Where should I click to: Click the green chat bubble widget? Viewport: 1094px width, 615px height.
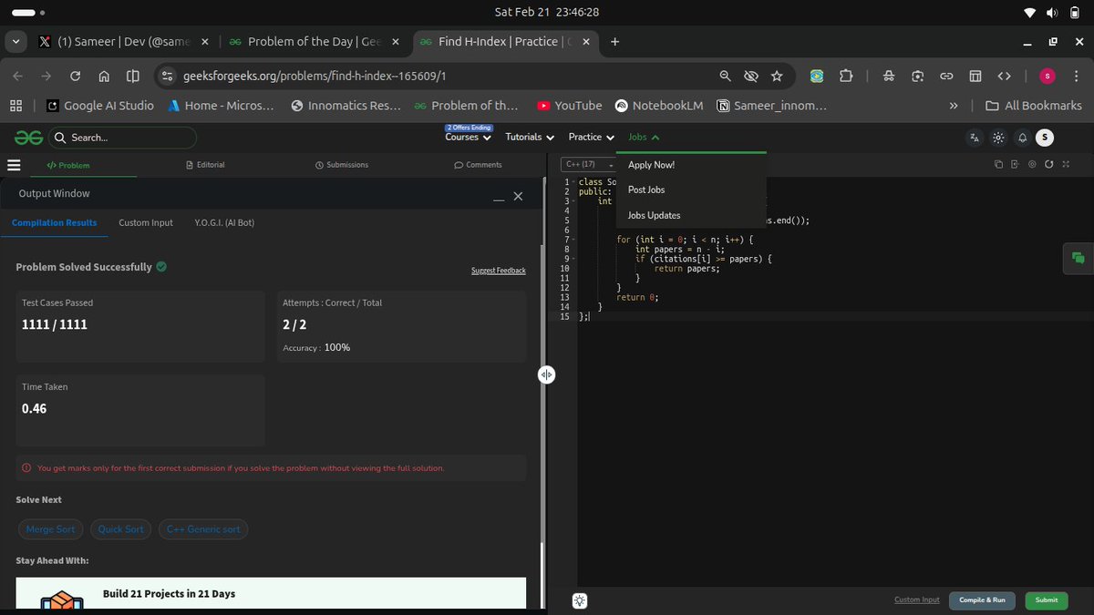pos(1078,258)
